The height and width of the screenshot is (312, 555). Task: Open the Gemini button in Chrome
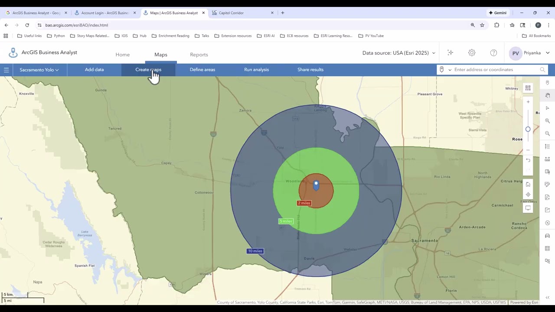[x=497, y=13]
